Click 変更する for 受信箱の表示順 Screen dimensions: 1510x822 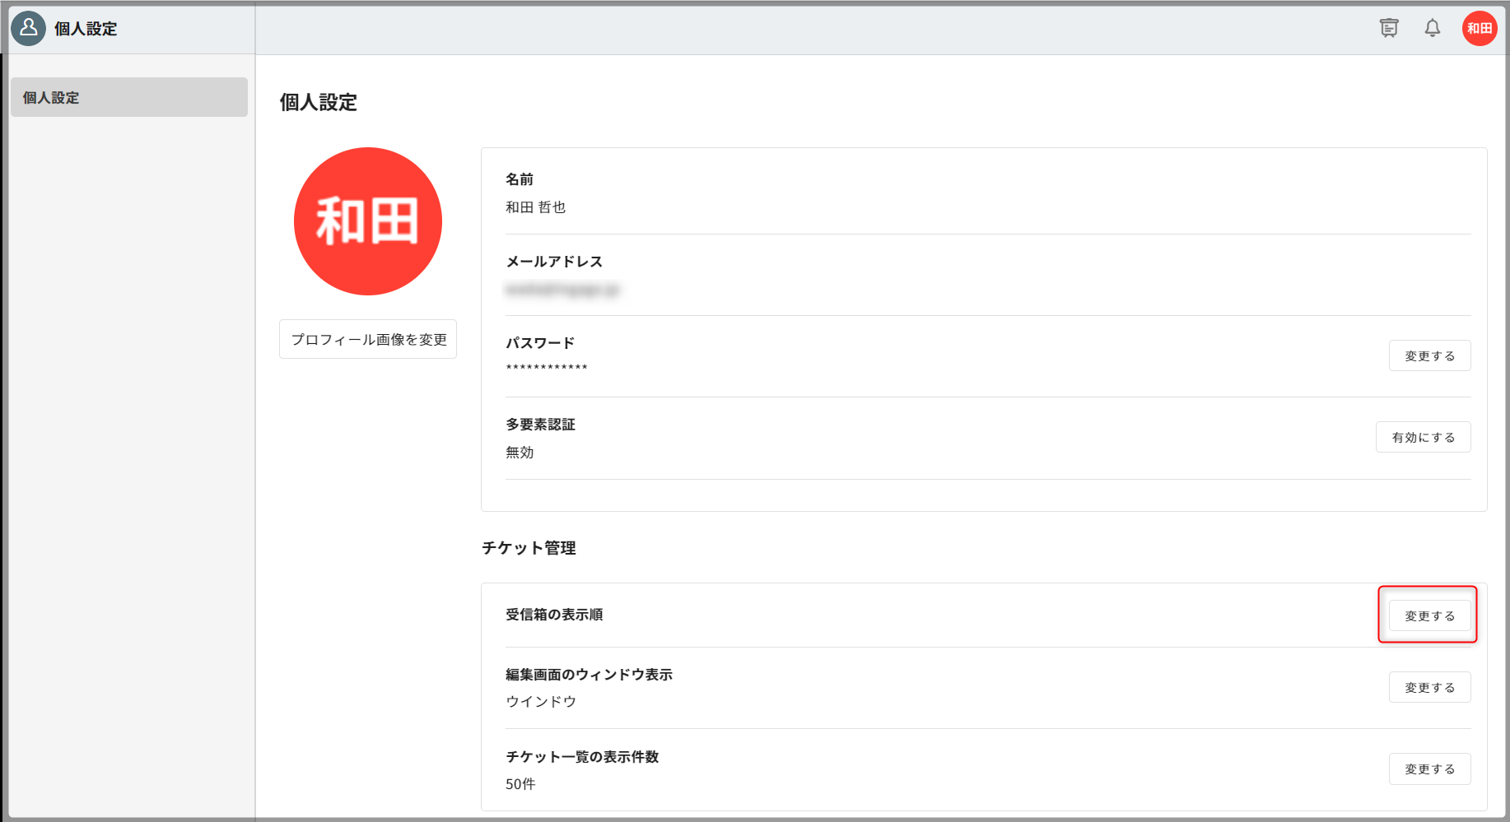(x=1429, y=615)
